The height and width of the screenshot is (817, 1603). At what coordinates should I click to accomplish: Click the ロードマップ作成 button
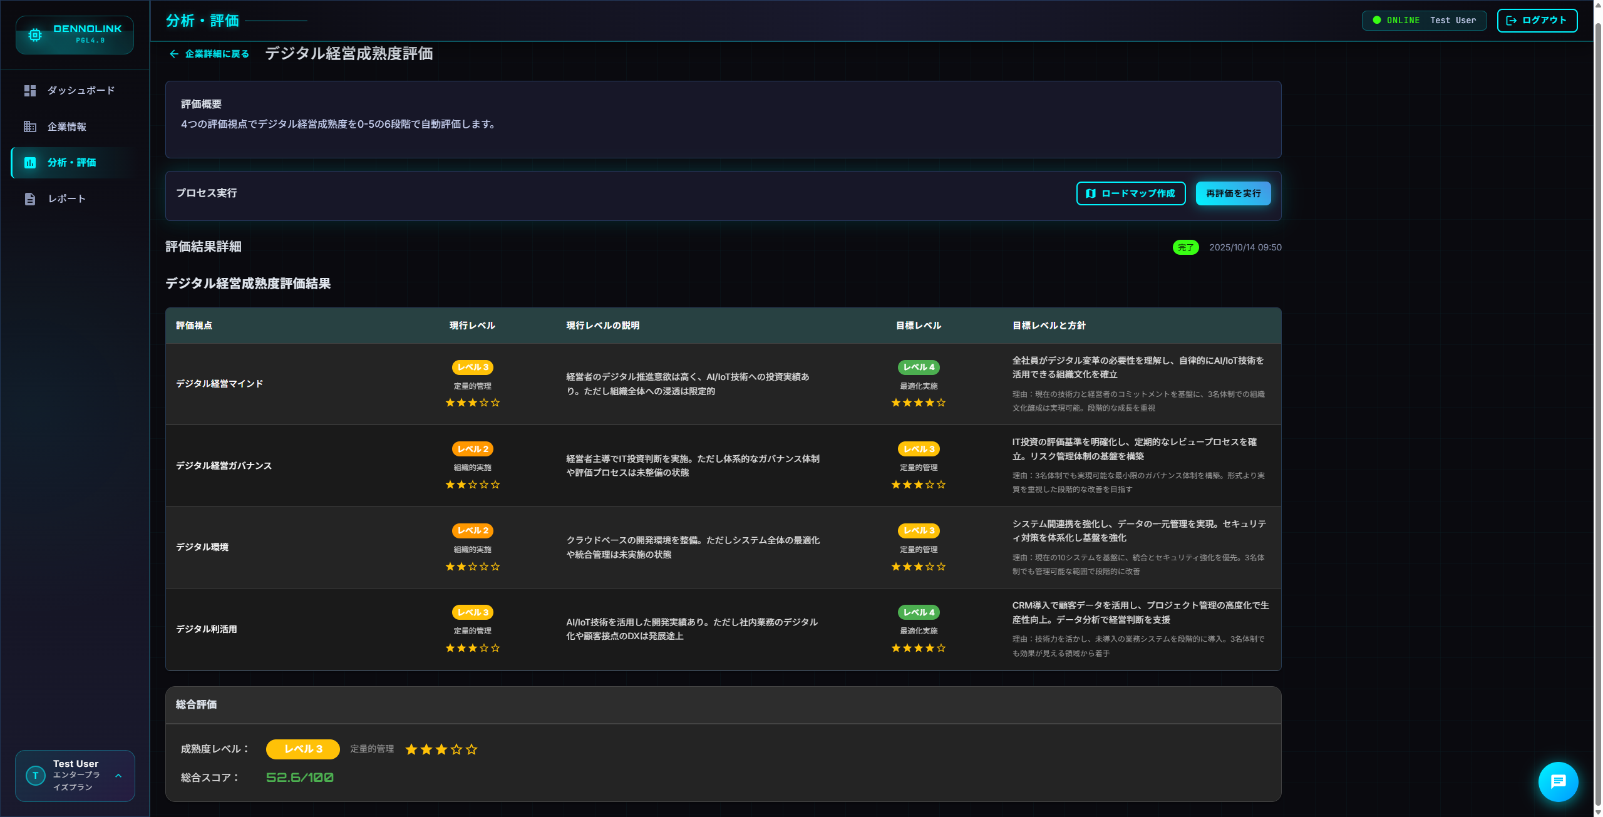pos(1130,193)
